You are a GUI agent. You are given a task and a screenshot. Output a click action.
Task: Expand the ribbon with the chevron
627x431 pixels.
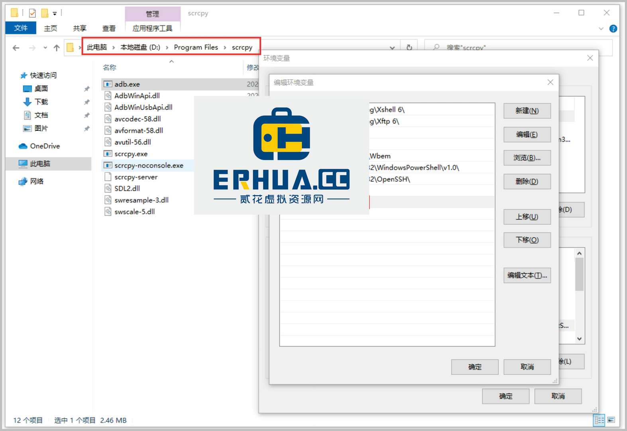pyautogui.click(x=601, y=29)
